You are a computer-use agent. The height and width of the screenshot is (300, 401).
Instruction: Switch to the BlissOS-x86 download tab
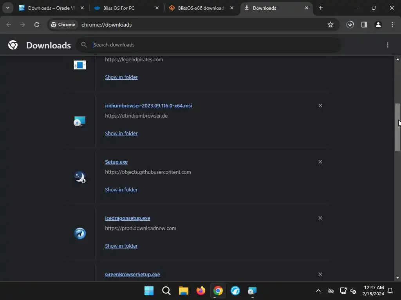click(x=201, y=8)
